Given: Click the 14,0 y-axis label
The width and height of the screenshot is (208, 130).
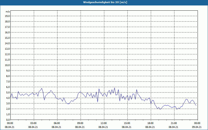Looking at the screenshot, I should click(x=8, y=43).
